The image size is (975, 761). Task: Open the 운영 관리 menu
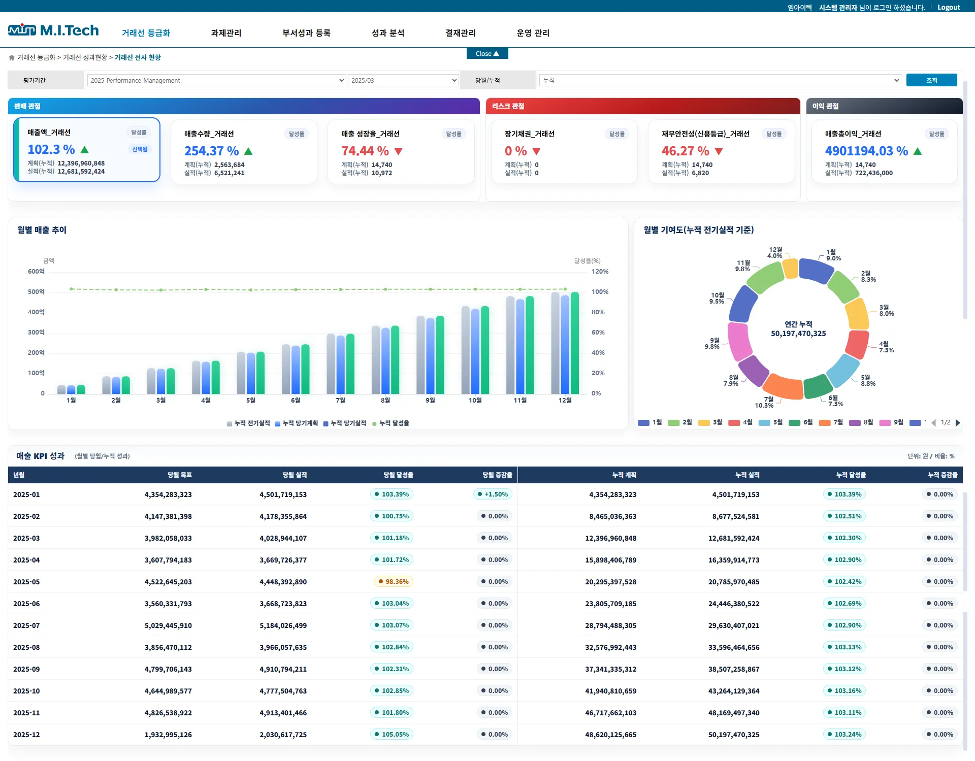tap(533, 33)
